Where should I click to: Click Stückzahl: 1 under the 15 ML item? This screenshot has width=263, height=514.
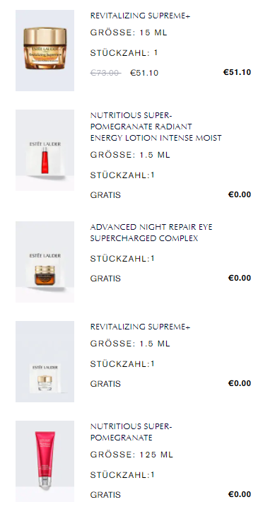click(x=124, y=53)
